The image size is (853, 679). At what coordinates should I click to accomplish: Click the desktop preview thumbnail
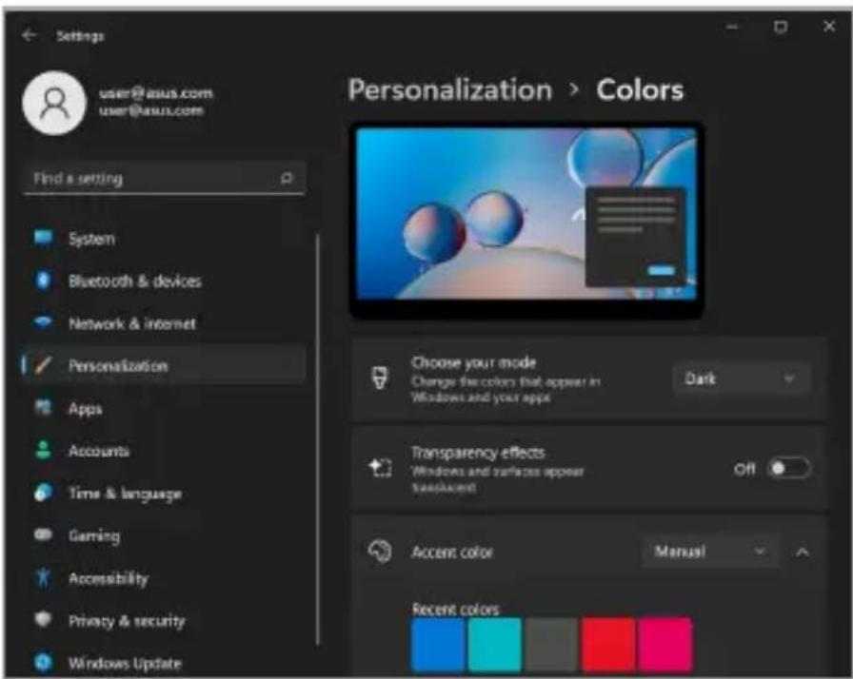pyautogui.click(x=526, y=220)
